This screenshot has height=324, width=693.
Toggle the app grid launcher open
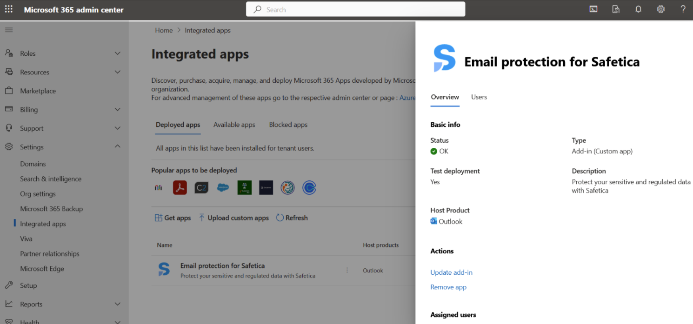8,9
